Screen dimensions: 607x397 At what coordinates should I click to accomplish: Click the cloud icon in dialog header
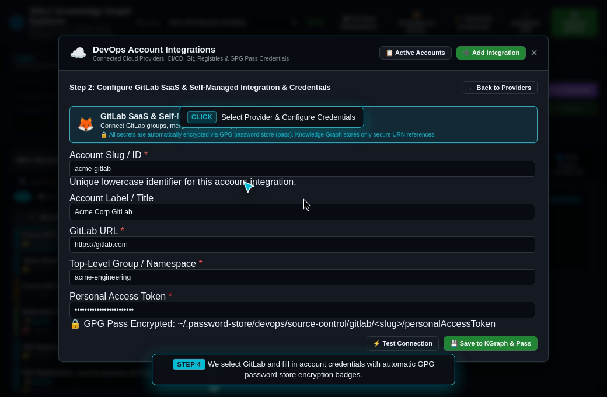click(78, 53)
